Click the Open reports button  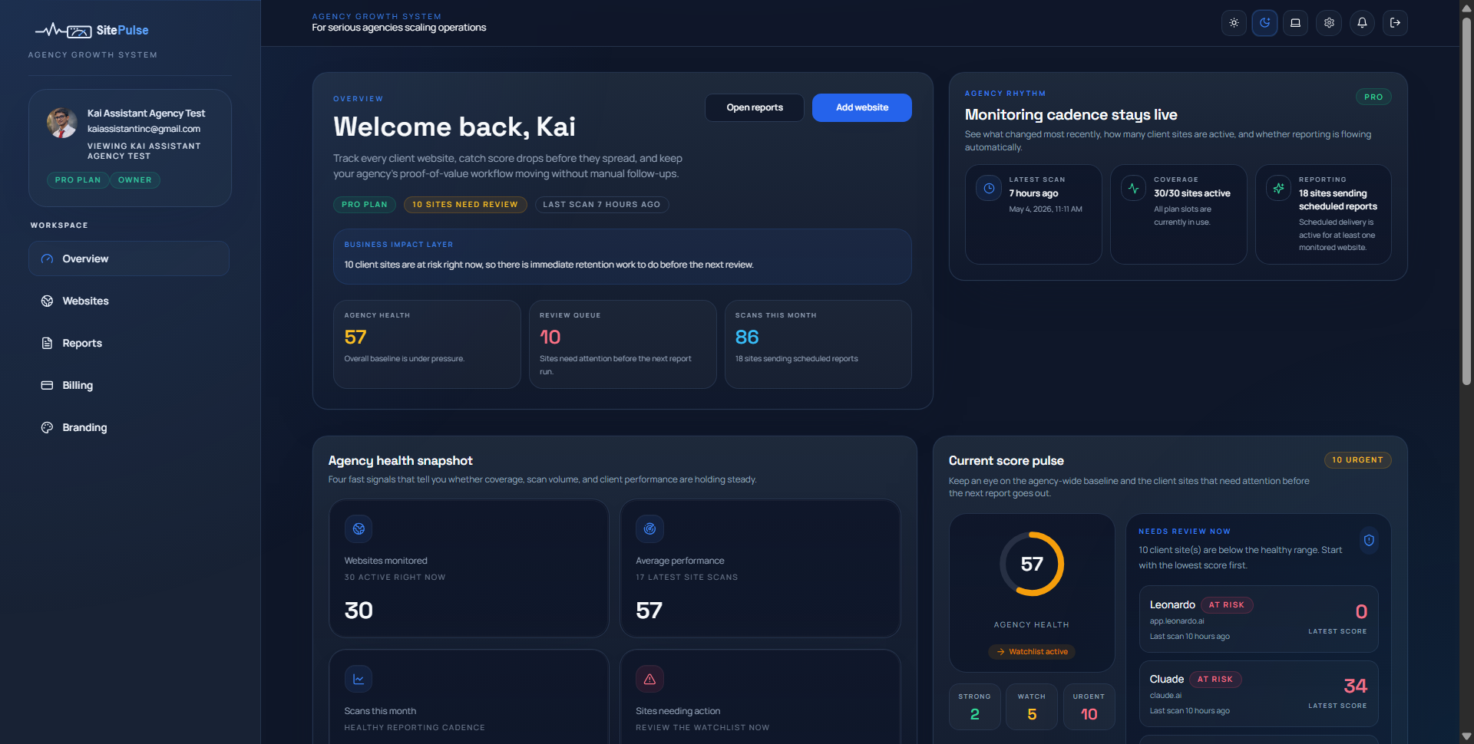(755, 107)
